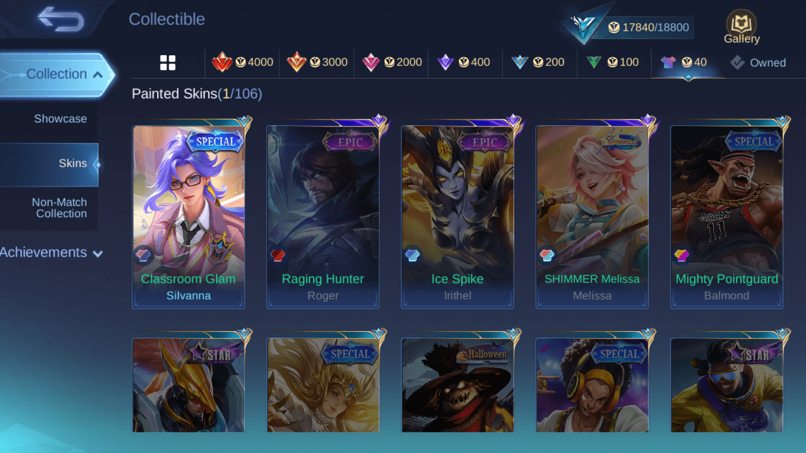Select the 40-point painted skins tab
This screenshot has width=806, height=453.
[x=687, y=62]
